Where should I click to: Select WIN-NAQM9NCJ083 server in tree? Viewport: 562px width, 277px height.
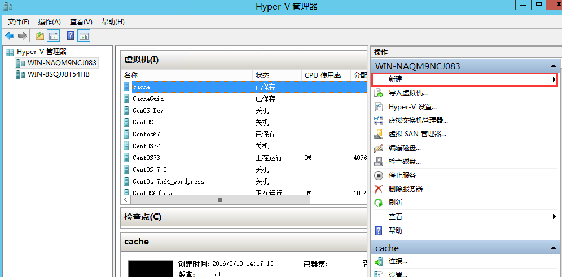pyautogui.click(x=62, y=63)
